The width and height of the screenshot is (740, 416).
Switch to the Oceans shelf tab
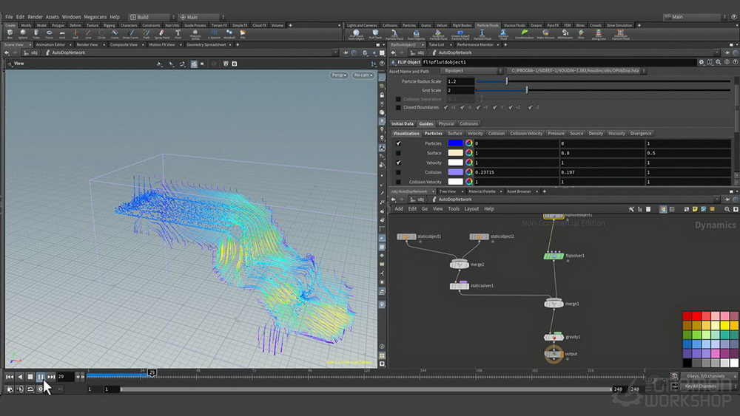coord(536,25)
